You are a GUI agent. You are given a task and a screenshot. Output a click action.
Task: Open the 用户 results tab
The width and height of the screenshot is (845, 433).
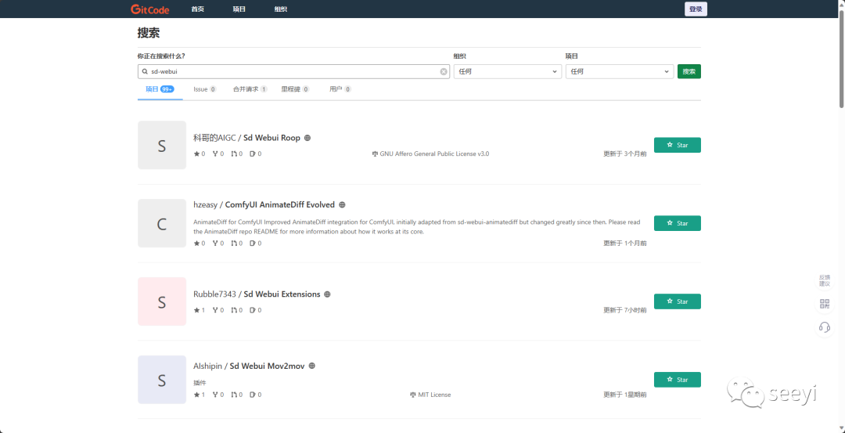[340, 89]
